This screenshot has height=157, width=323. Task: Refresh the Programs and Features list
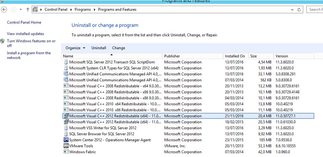point(299,10)
